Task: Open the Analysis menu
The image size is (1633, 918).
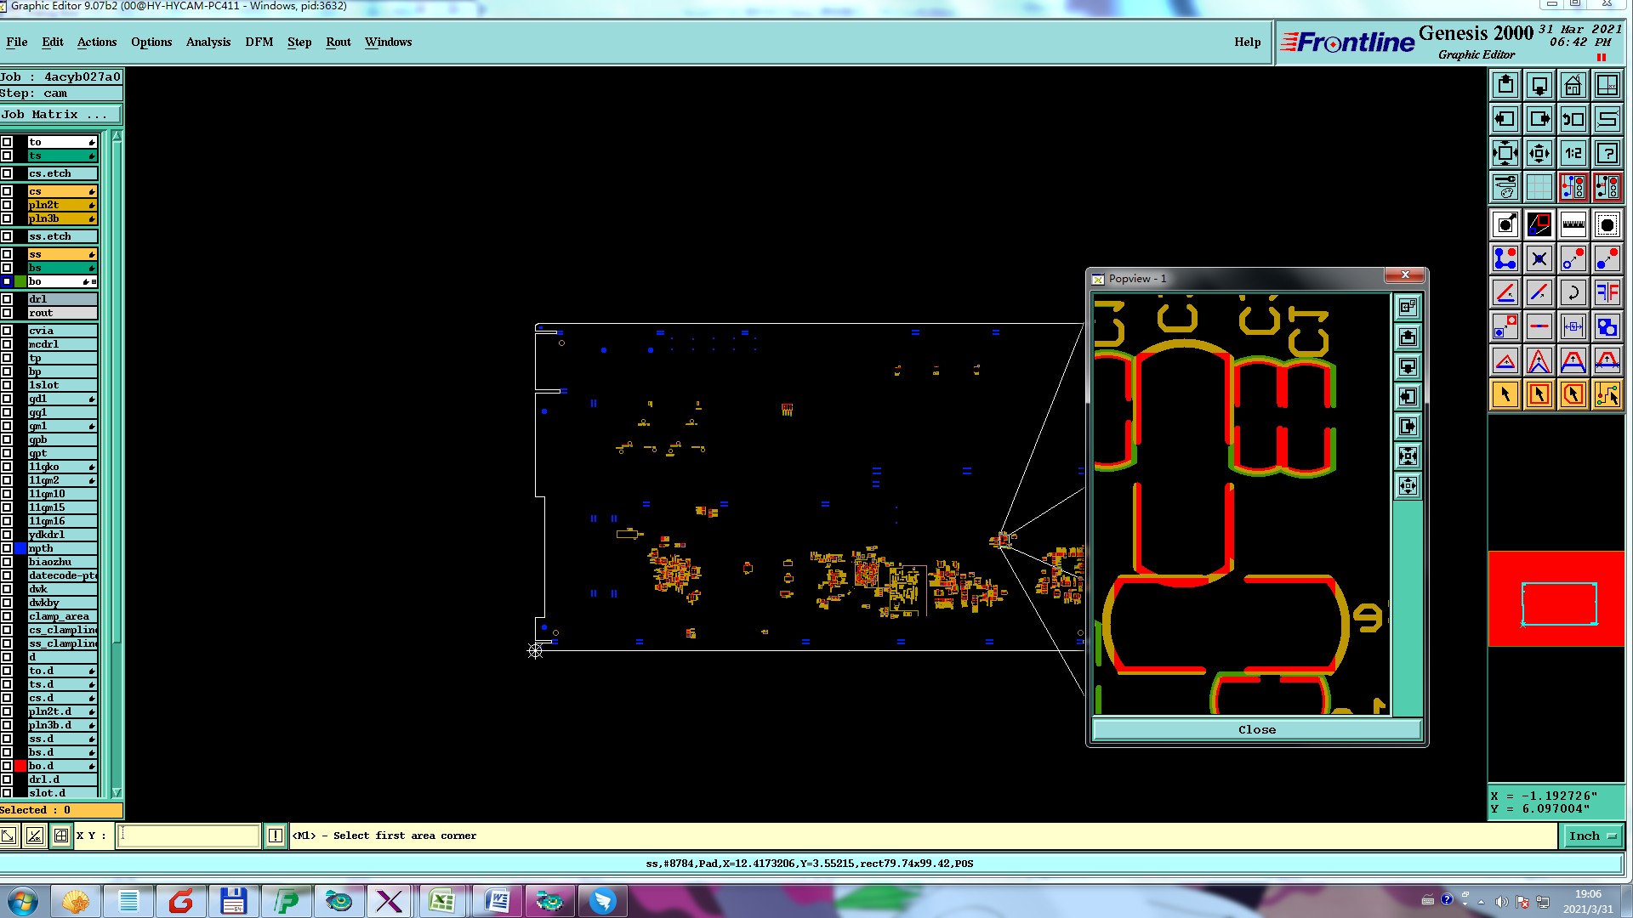Action: (208, 42)
